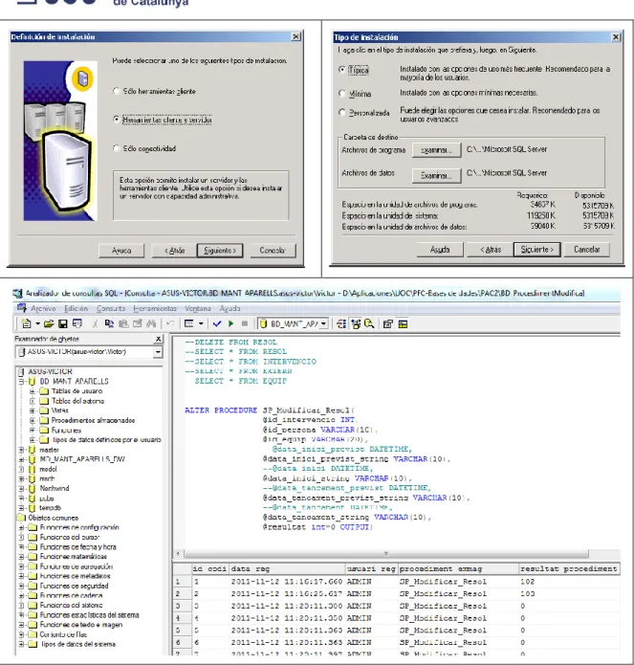
Task: Open the Consulta menu
Action: (111, 308)
